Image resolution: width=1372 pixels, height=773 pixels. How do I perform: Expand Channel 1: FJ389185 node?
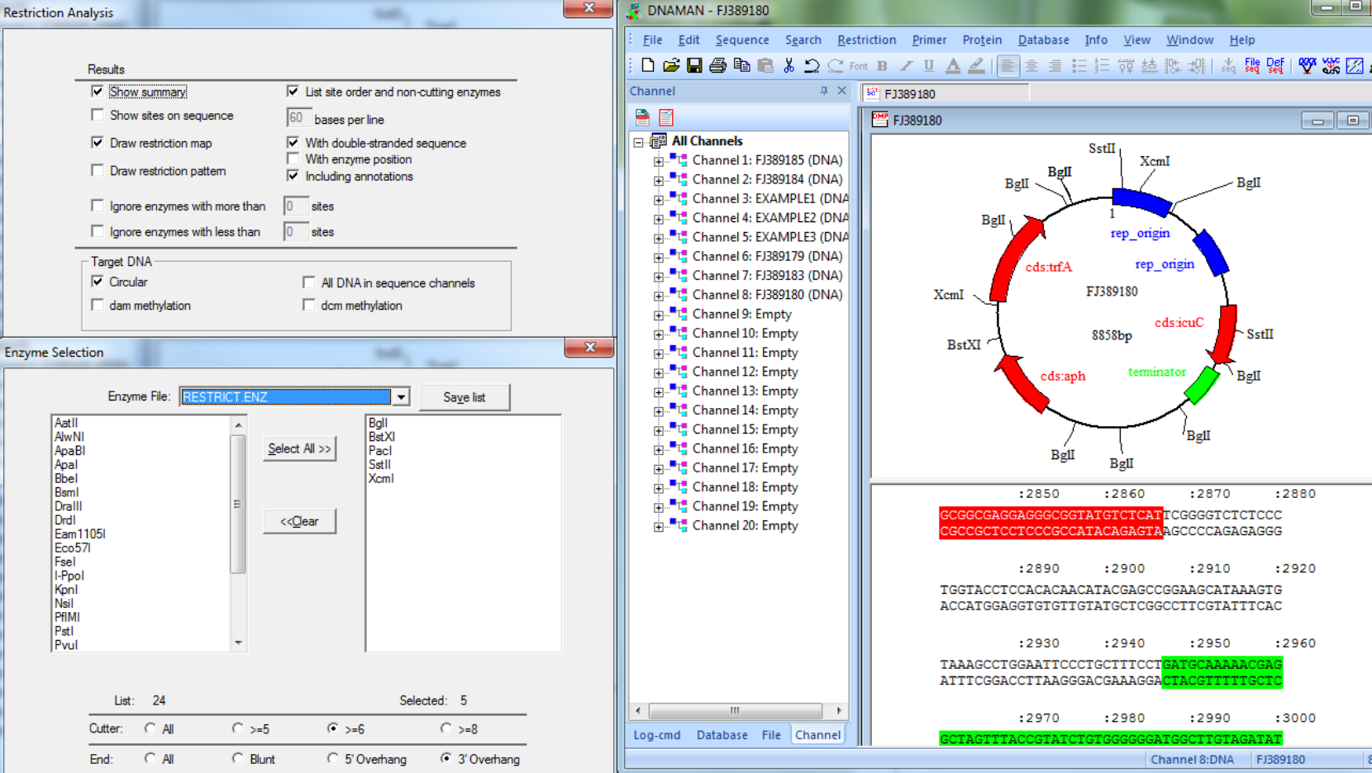(x=658, y=160)
